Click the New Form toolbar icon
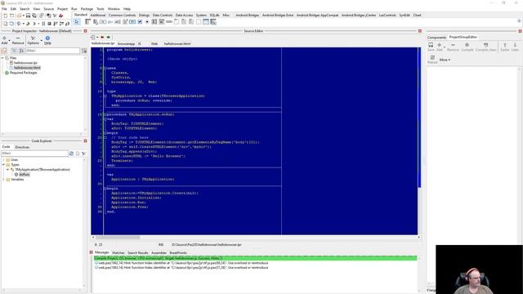 [11, 16]
